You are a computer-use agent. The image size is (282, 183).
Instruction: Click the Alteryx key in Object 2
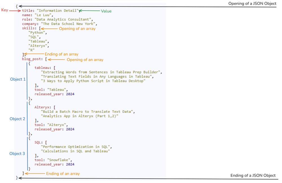(x=42, y=107)
